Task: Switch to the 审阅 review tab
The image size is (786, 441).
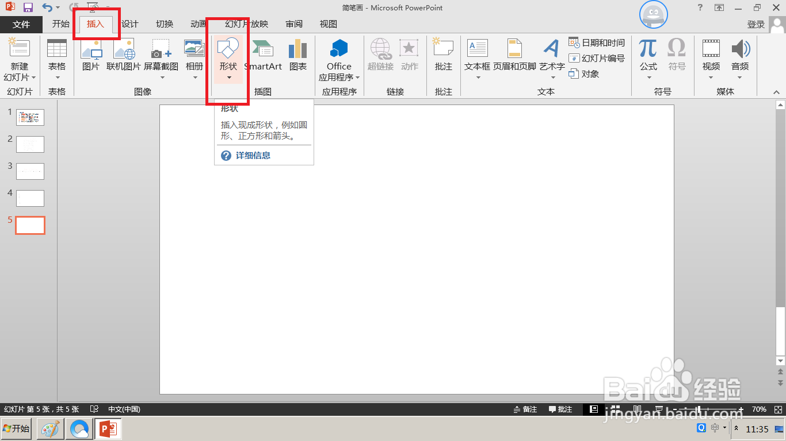Action: [294, 24]
